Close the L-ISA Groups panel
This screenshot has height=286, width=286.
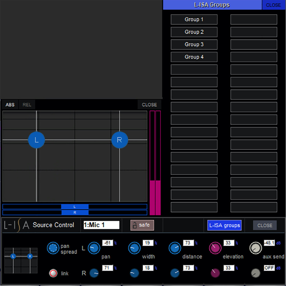(273, 5)
